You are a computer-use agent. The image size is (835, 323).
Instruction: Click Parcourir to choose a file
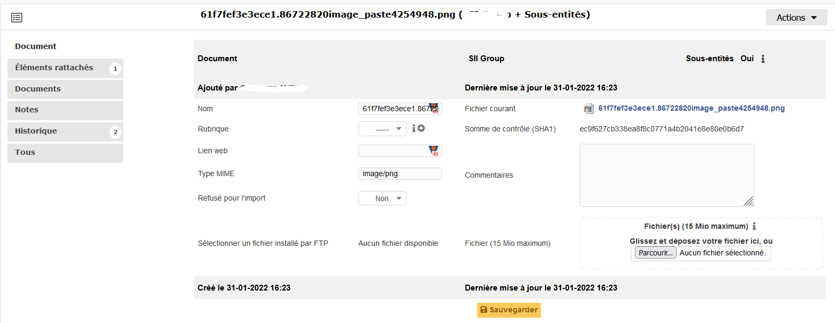(x=655, y=253)
